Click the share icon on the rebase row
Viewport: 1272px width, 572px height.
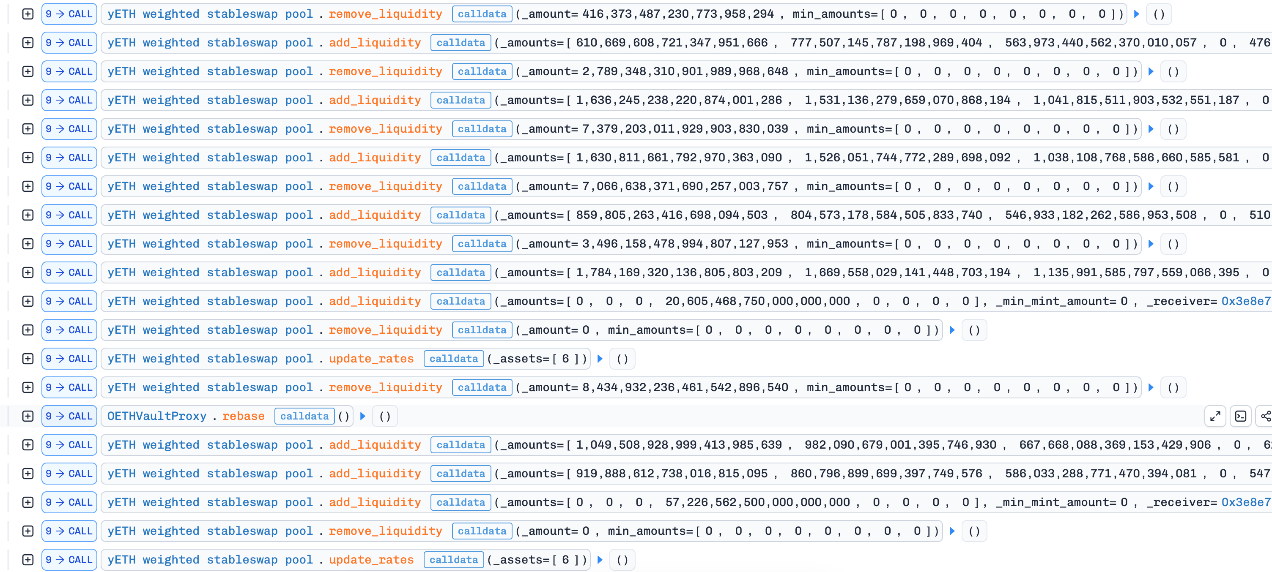(x=1266, y=416)
